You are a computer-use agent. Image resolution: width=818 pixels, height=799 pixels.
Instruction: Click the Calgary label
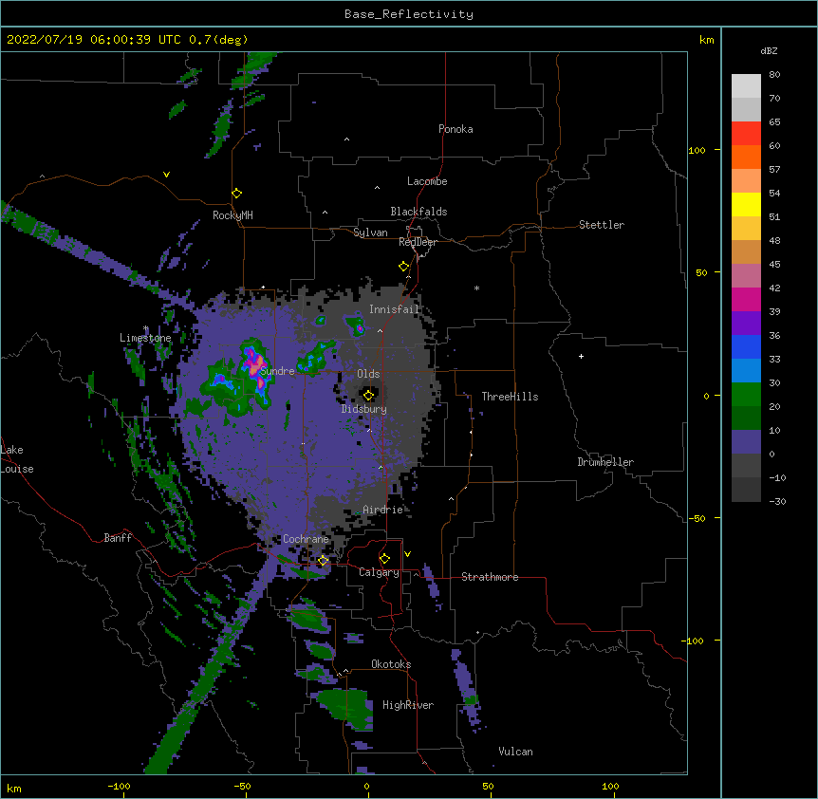(380, 572)
